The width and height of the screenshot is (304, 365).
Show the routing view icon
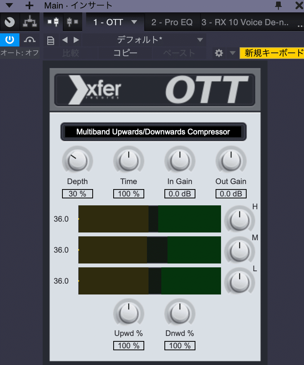coord(29,22)
